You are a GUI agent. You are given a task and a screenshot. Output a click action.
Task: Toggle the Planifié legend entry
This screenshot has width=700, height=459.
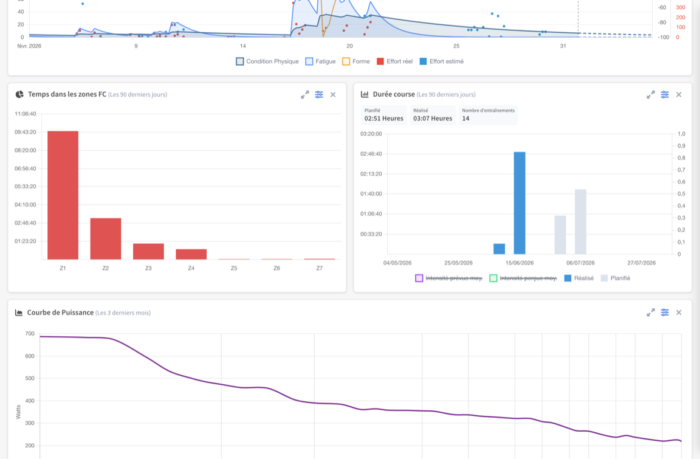(x=616, y=278)
